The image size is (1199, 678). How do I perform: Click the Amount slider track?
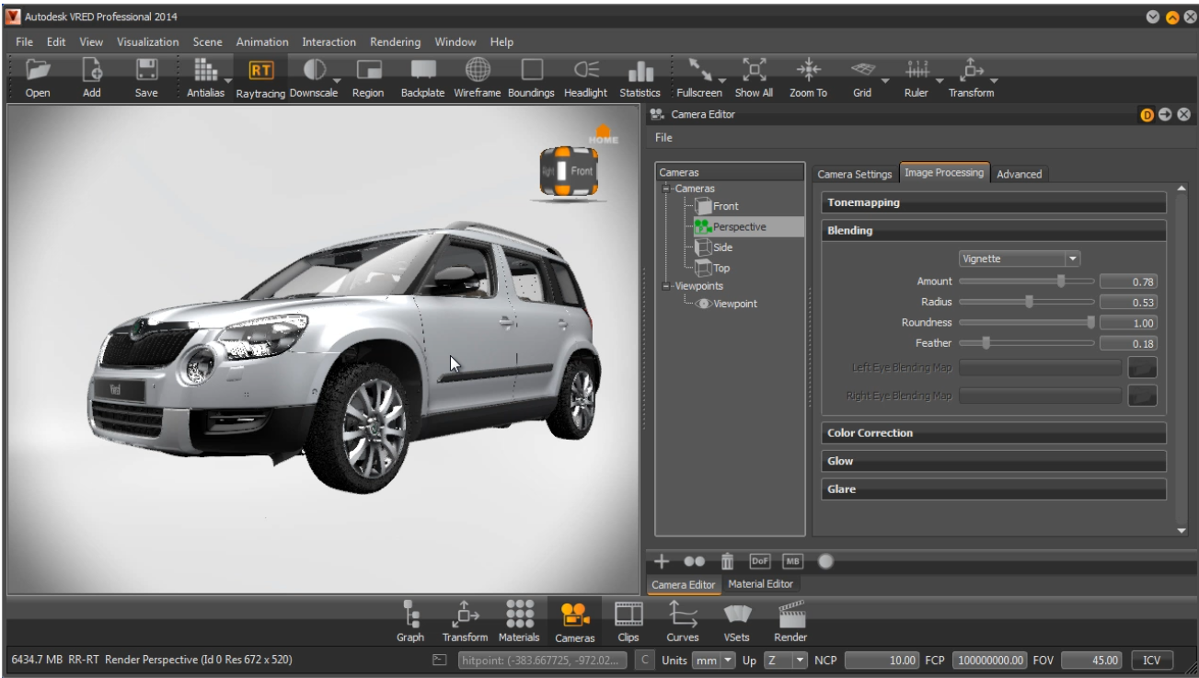[x=1027, y=282]
